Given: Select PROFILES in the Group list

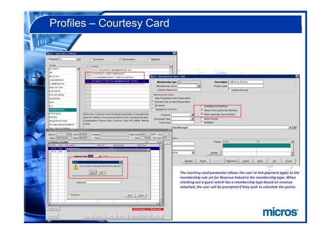Looking at the screenshot, I should [62, 114].
